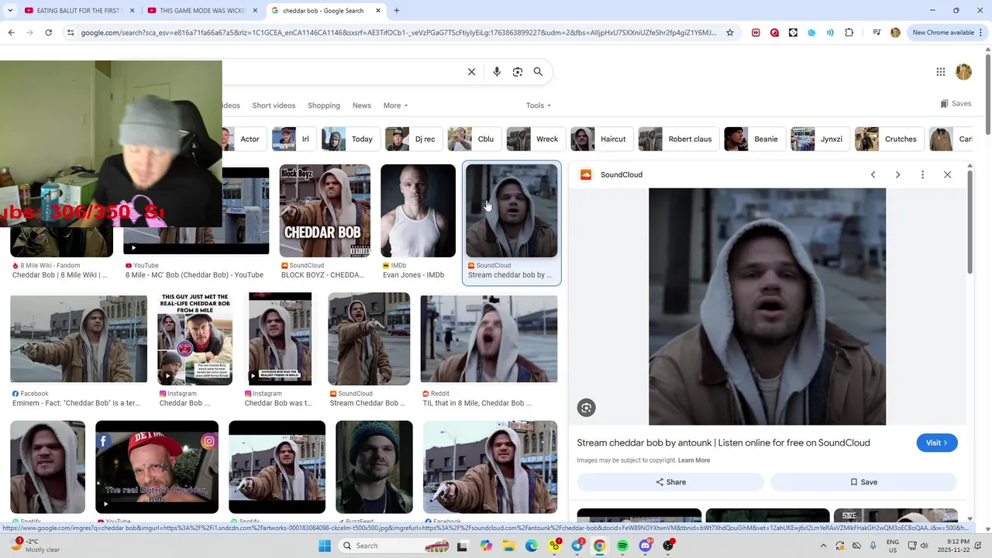Expand the More search filters dropdown
This screenshot has height=558, width=992.
point(395,105)
